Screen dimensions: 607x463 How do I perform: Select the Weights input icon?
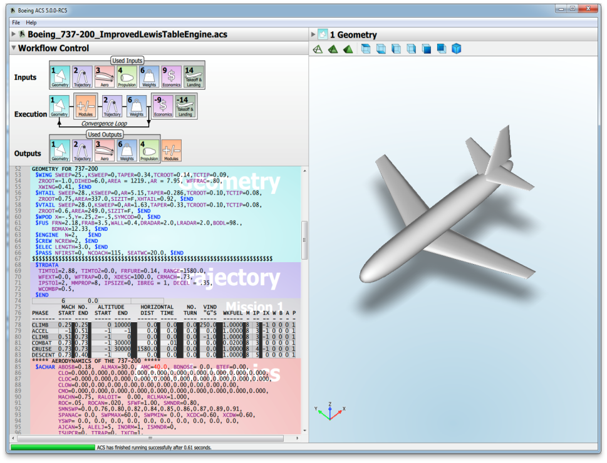[x=149, y=76]
